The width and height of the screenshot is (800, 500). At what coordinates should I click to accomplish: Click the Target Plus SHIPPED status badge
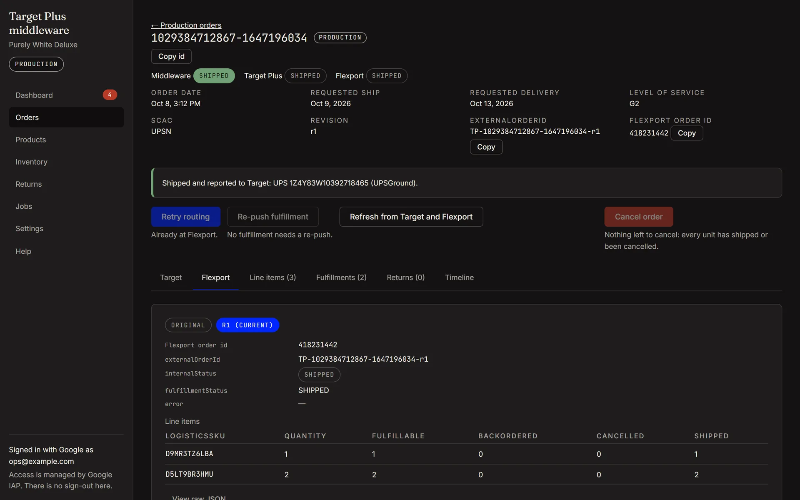click(x=305, y=76)
